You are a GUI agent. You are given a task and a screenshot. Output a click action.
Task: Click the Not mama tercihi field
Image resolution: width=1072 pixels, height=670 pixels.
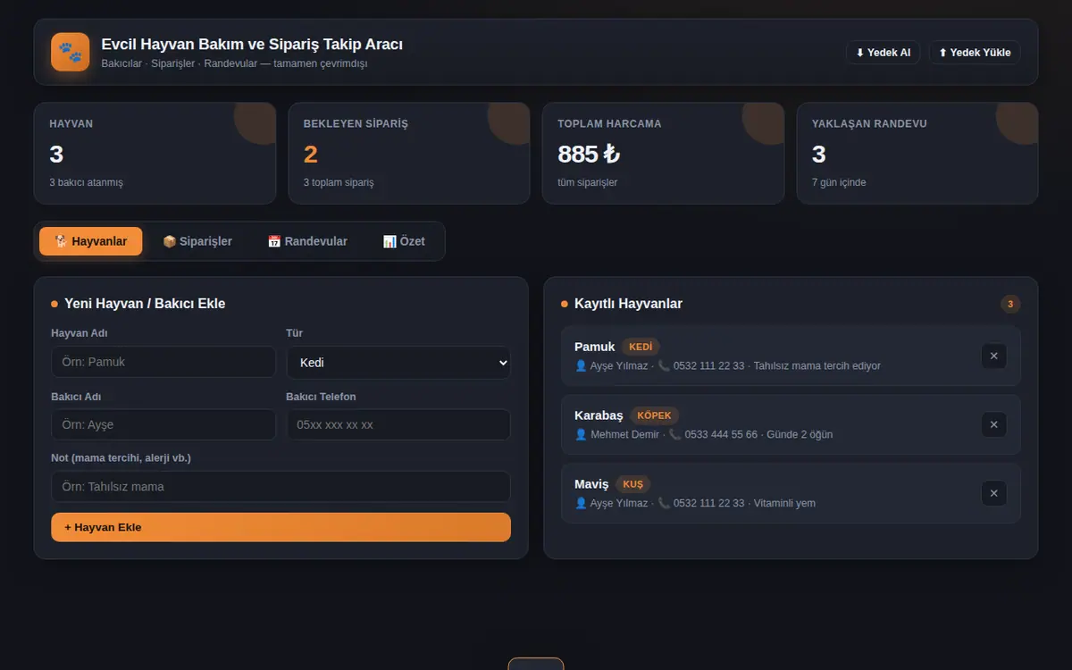pos(281,487)
